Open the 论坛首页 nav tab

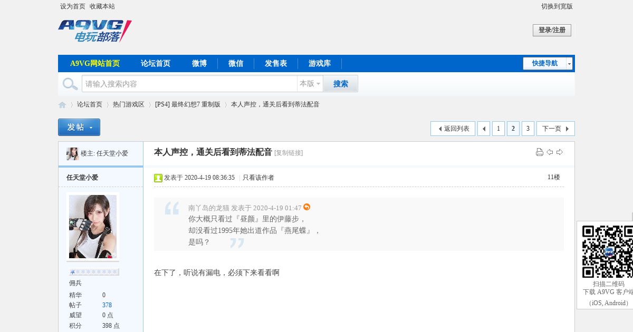point(156,63)
